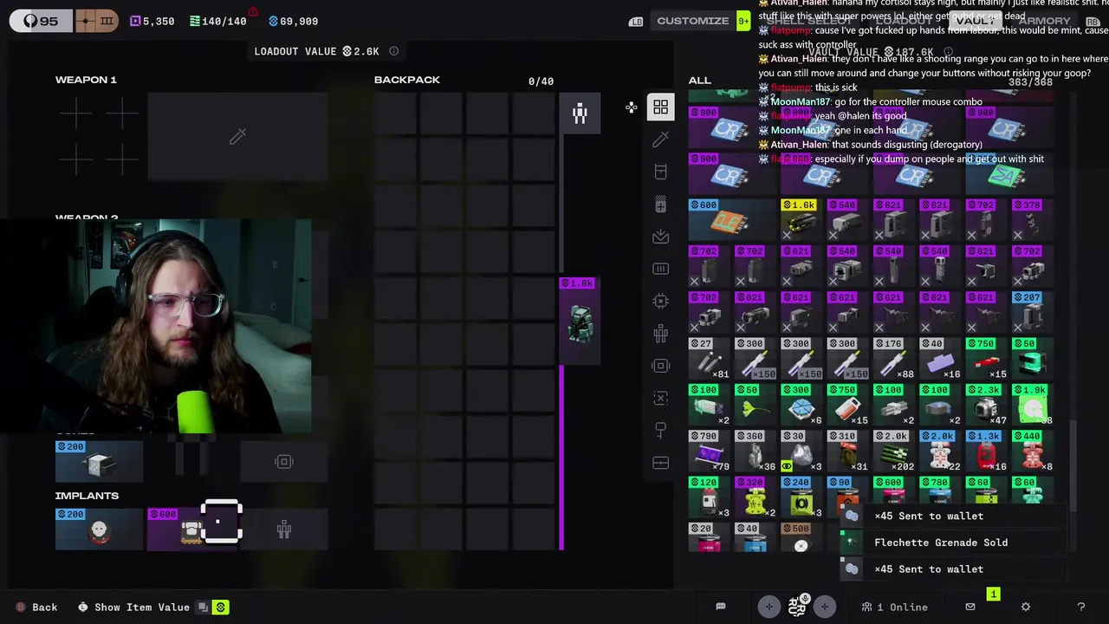Select the All items grid filter icon
Viewport: 1109px width, 624px height.
660,107
